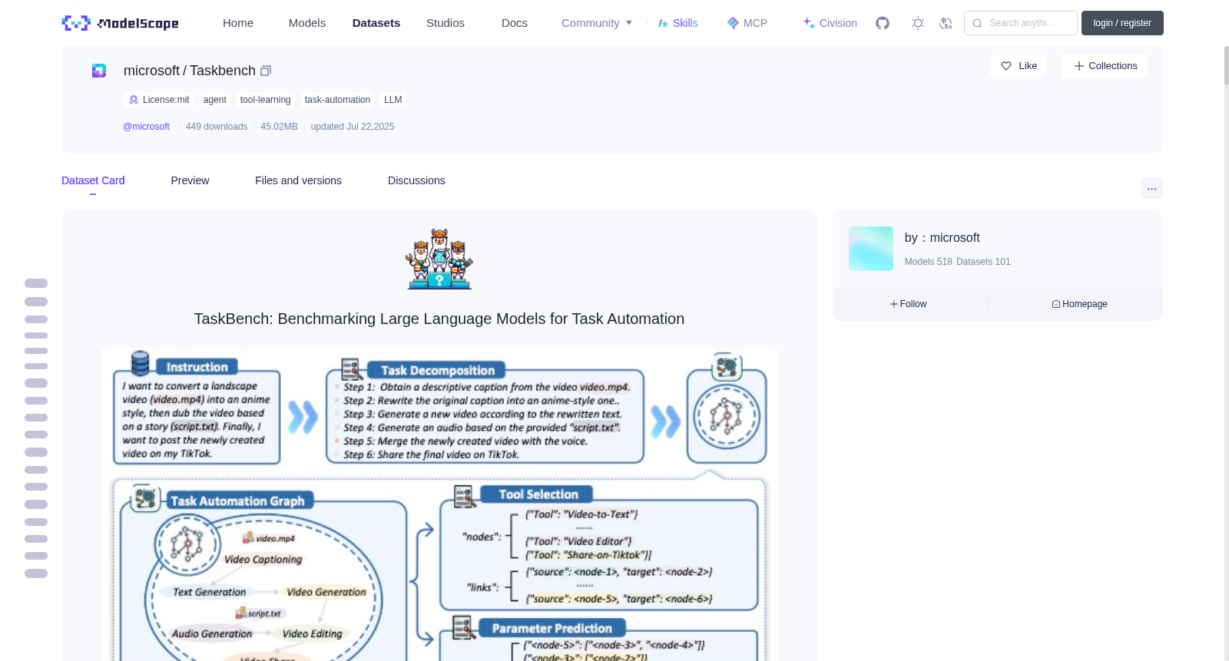This screenshot has width=1229, height=661.
Task: Click the heart Like button
Action: (1018, 66)
